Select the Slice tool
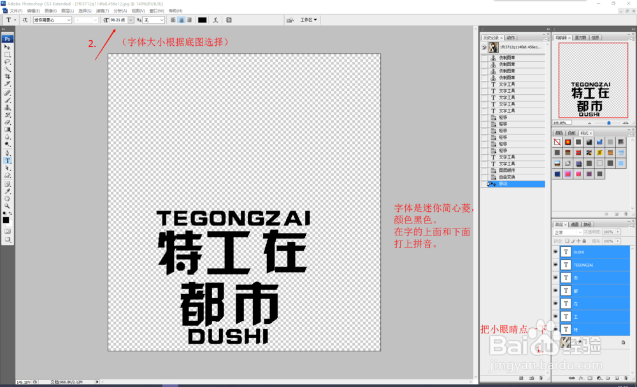The width and height of the screenshot is (637, 387). coord(7,83)
